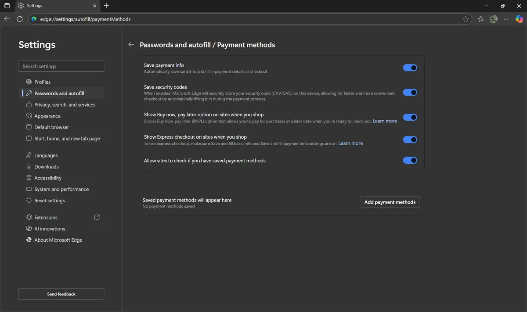This screenshot has height=312, width=527.
Task: Click the Search settings input field
Action: point(61,66)
